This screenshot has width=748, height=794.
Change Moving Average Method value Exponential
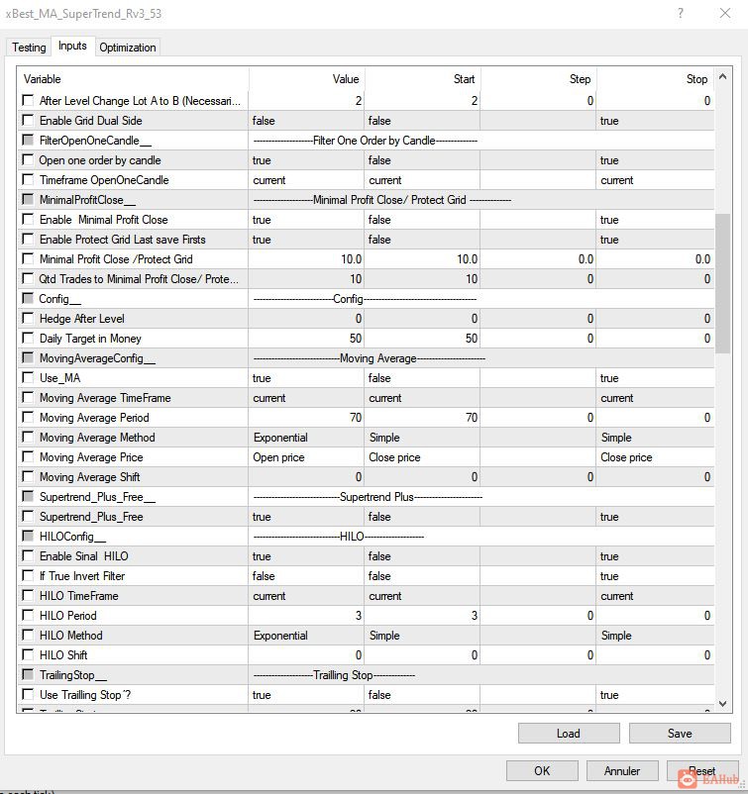coord(306,437)
